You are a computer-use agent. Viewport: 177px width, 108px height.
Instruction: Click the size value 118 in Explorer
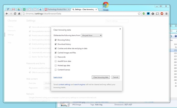[175, 44]
